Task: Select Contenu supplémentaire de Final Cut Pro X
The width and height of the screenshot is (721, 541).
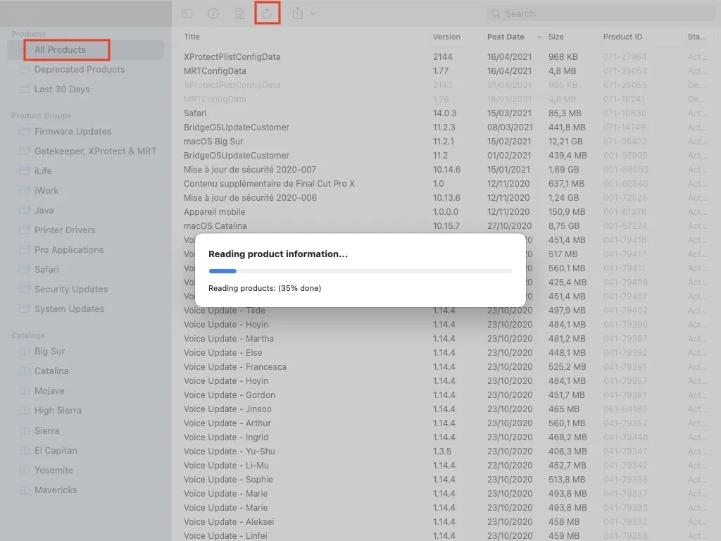Action: tap(446, 184)
